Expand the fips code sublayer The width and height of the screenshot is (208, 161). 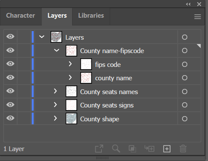(70, 64)
